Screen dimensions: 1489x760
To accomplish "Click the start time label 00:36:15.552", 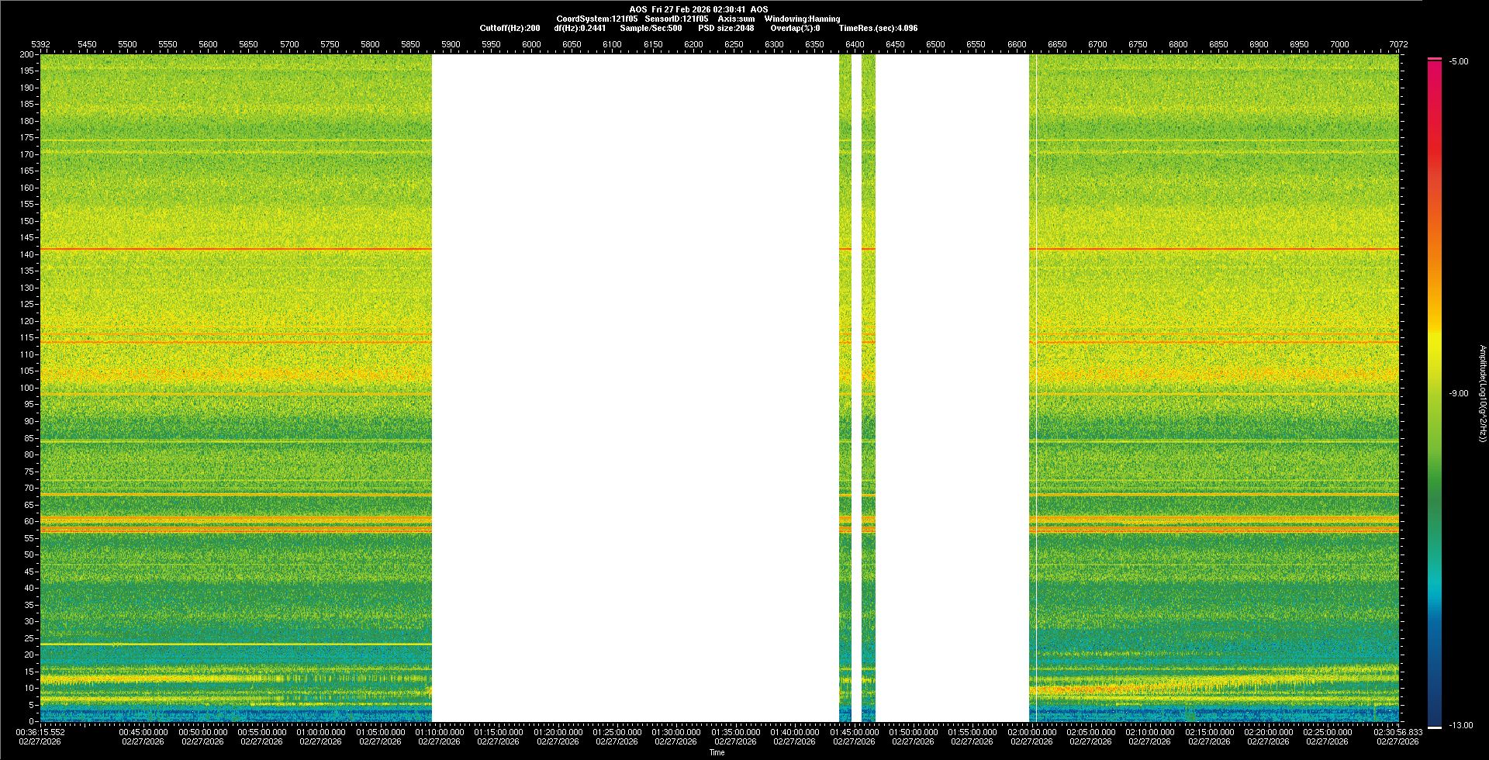I will (41, 732).
